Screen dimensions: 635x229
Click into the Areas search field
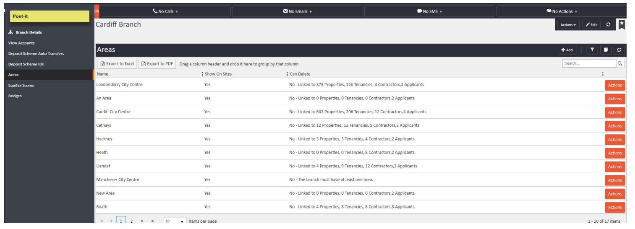click(588, 64)
